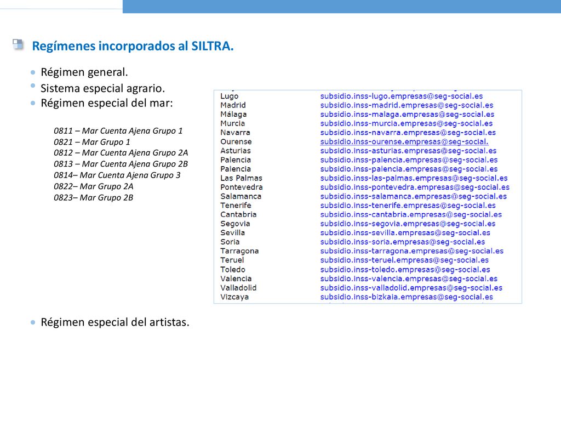Open the subsidio.inss-segovia email link
The height and width of the screenshot is (421, 561).
point(408,224)
